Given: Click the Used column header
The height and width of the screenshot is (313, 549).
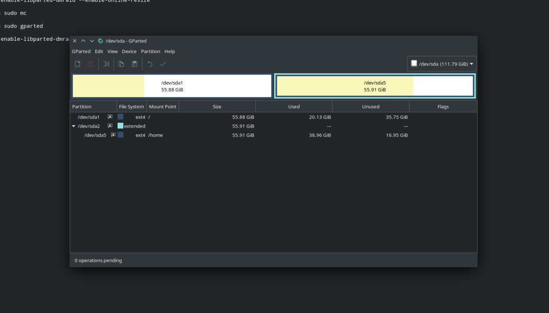Looking at the screenshot, I should click(294, 106).
